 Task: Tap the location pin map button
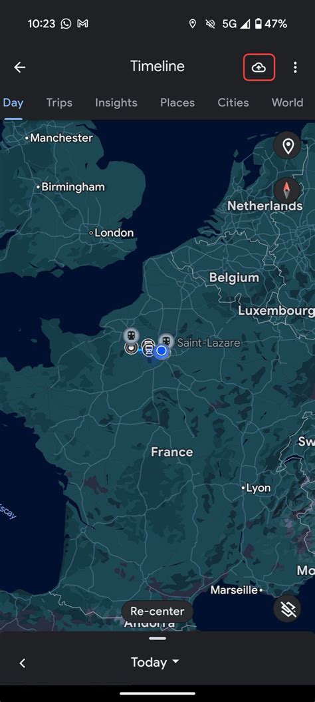(x=287, y=146)
